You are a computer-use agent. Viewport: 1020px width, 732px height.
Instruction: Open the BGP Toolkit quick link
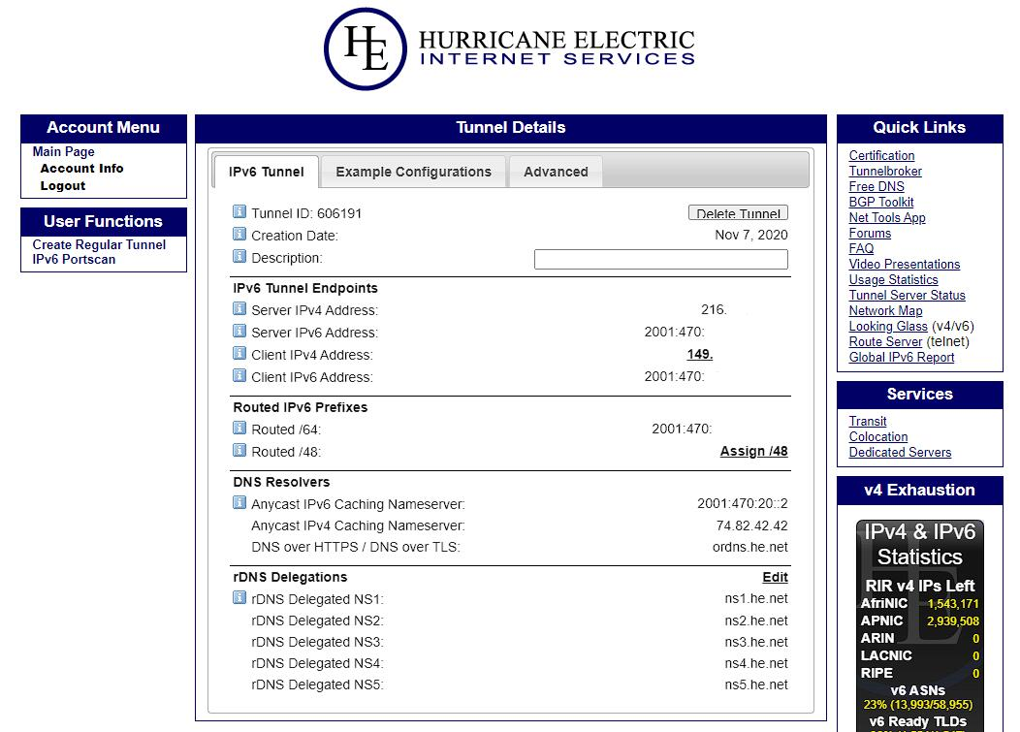click(x=880, y=203)
